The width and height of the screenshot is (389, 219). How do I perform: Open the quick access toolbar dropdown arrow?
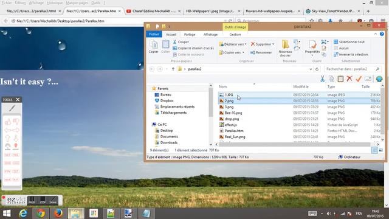(169, 26)
